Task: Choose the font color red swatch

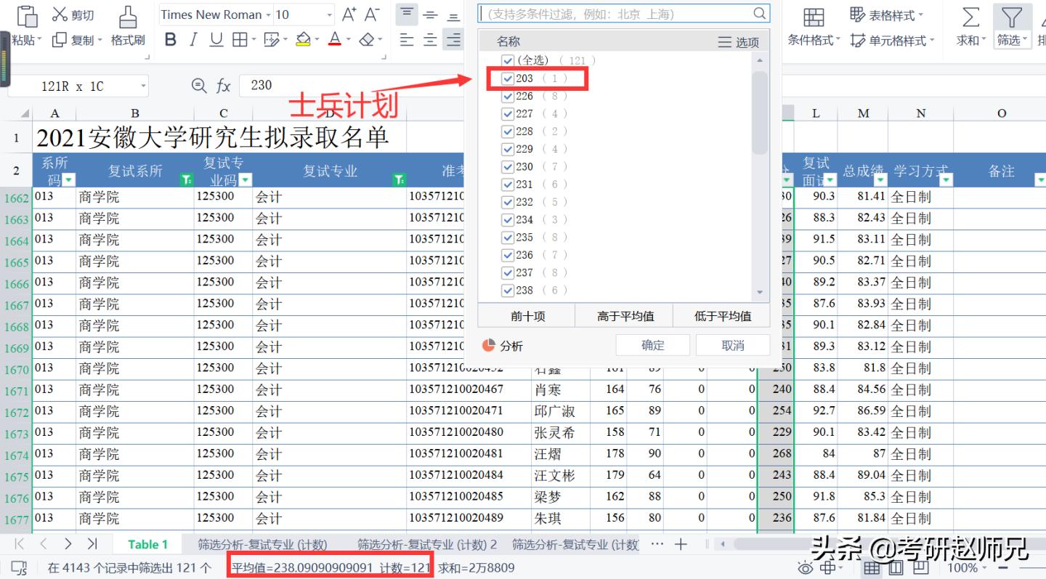Action: [x=335, y=39]
